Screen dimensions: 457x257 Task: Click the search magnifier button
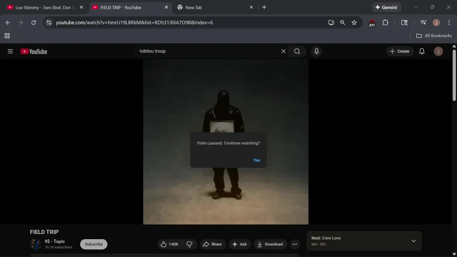(x=297, y=51)
